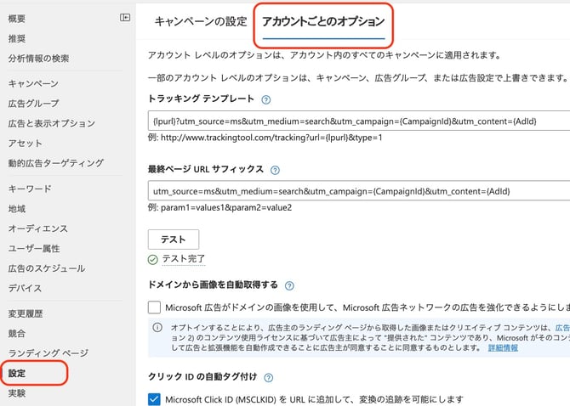Click help icon beside ドメインから画像を自動取得する
Screen dimensions: 570x406
pos(289,286)
